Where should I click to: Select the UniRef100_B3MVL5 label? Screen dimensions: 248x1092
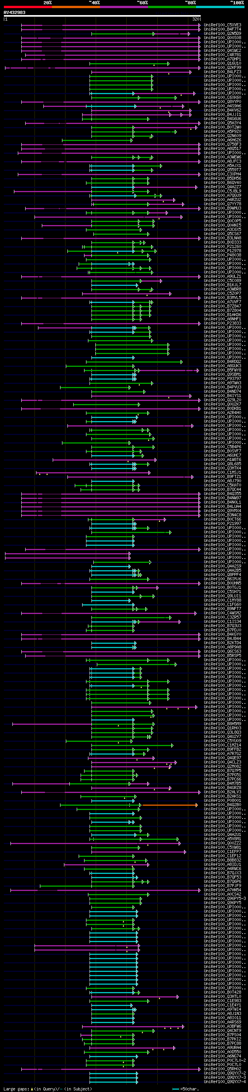pyautogui.click(x=222, y=298)
